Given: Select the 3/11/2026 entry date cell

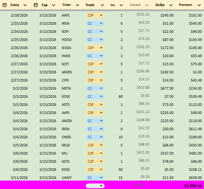Looking at the screenshot, I should pyautogui.click(x=19, y=178).
